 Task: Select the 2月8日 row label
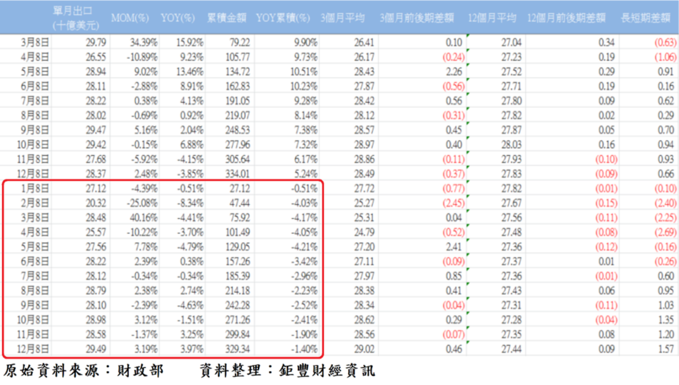click(34, 203)
